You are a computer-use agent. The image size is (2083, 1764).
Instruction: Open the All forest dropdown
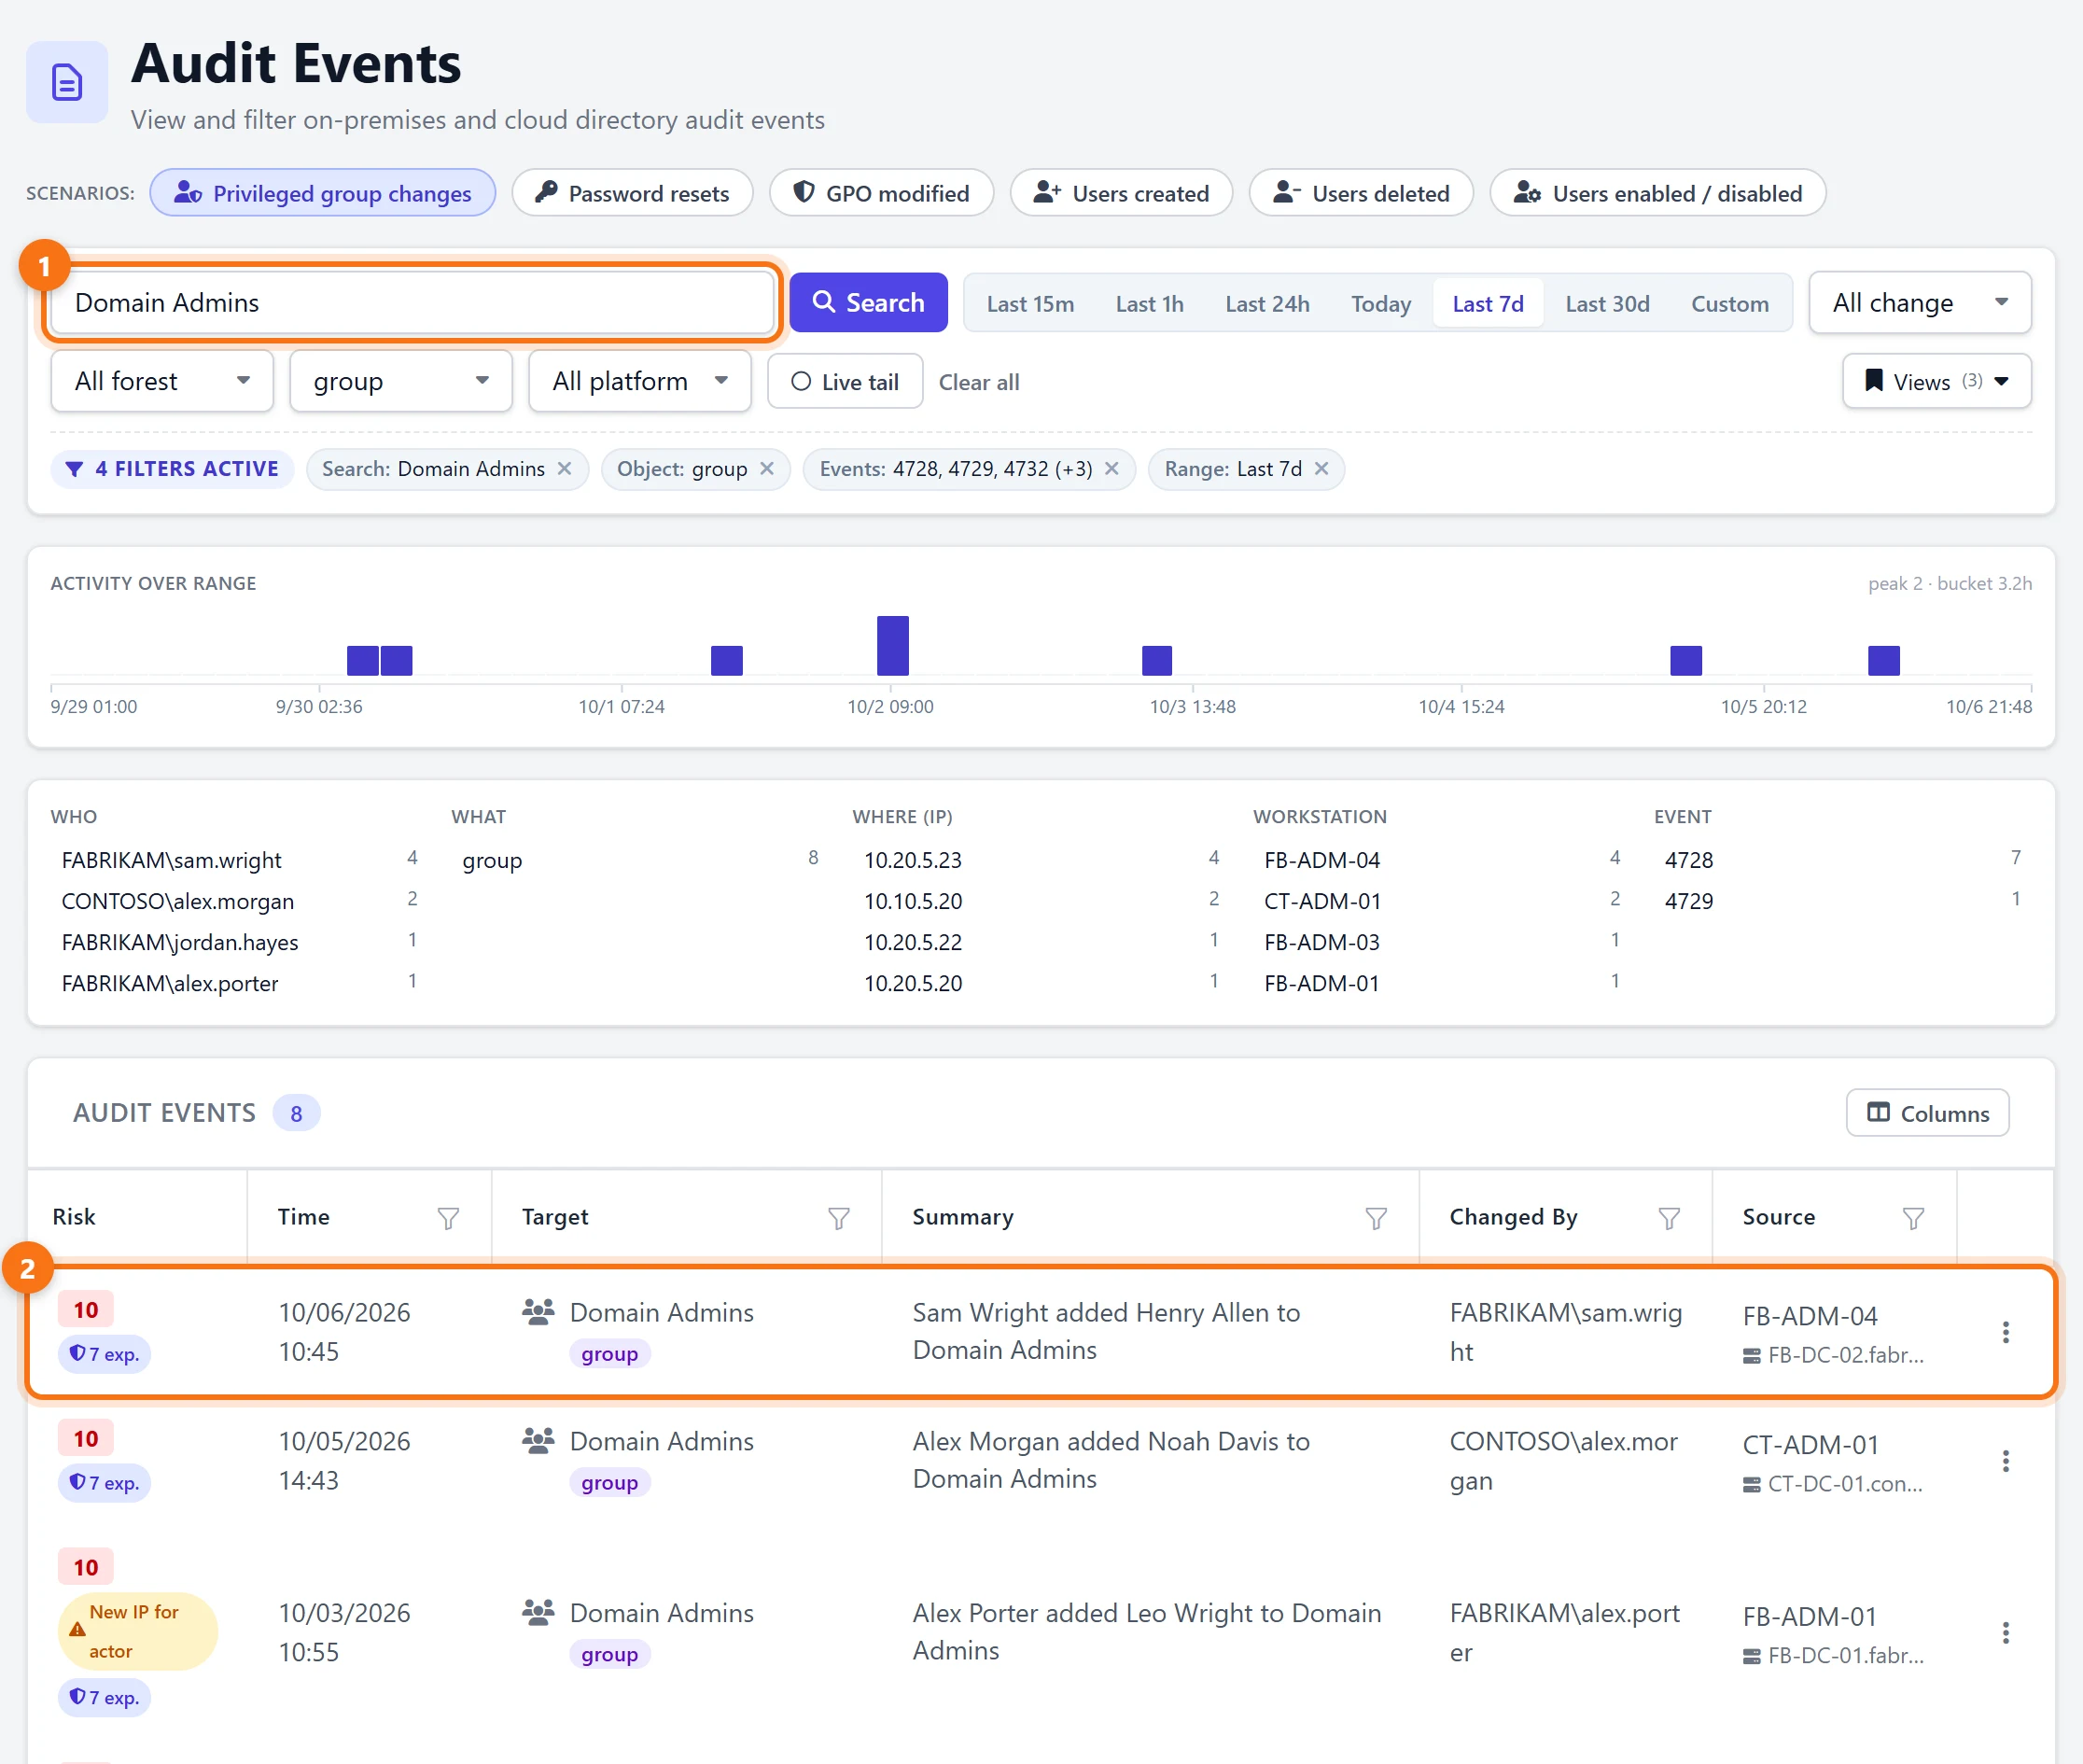point(162,381)
